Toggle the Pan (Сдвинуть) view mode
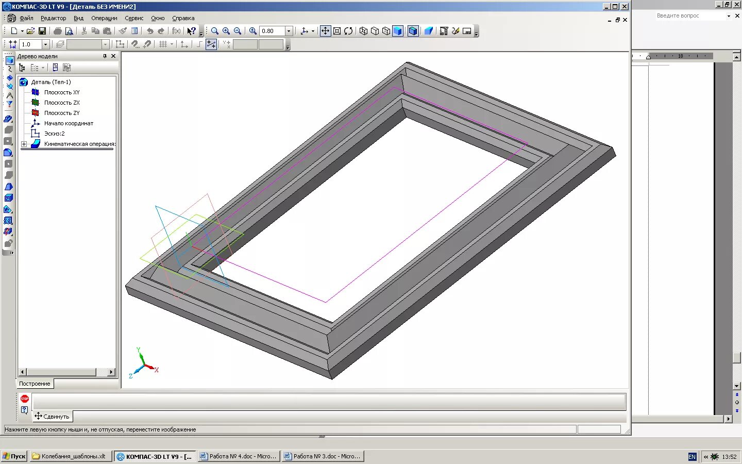Screen dimensions: 742x464 [325, 31]
